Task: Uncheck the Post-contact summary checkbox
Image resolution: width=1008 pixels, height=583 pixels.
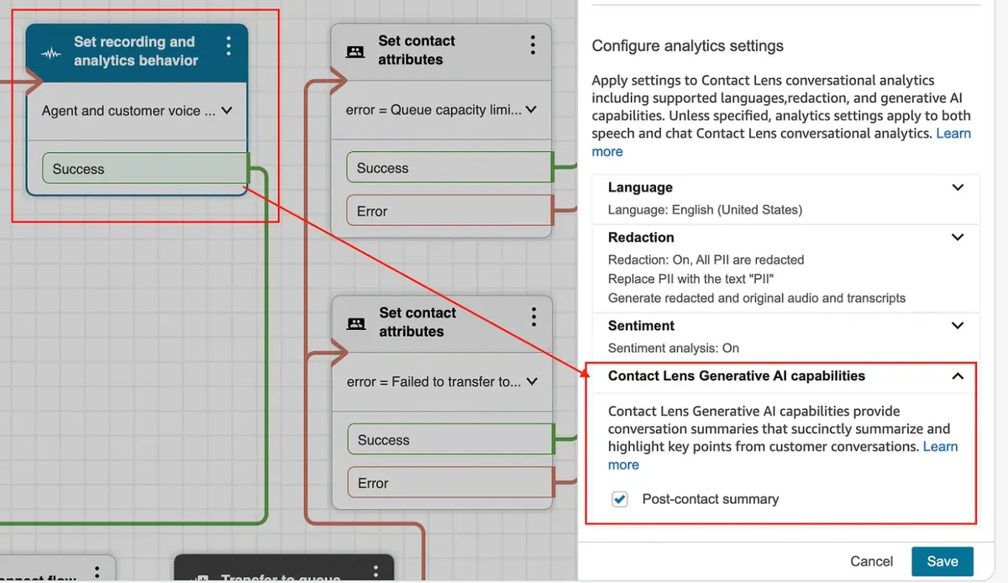Action: pos(620,500)
